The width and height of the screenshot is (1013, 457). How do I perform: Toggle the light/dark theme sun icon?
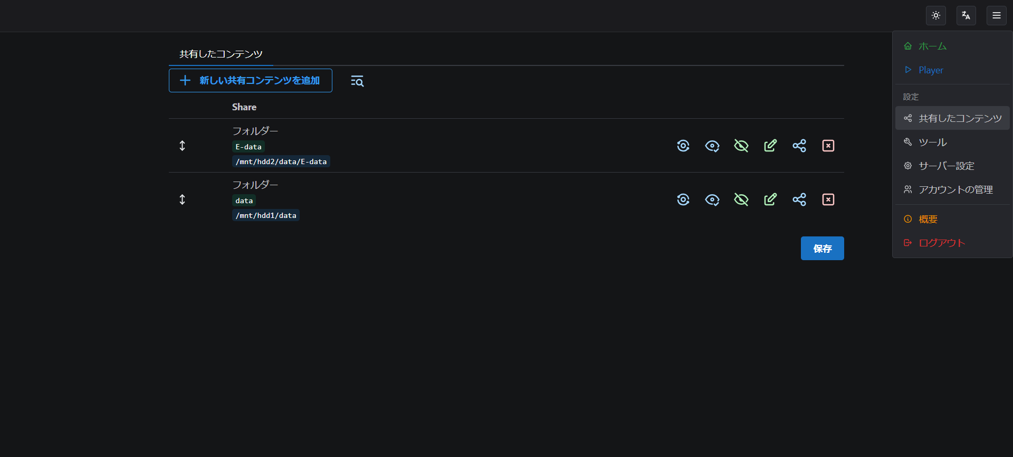935,15
